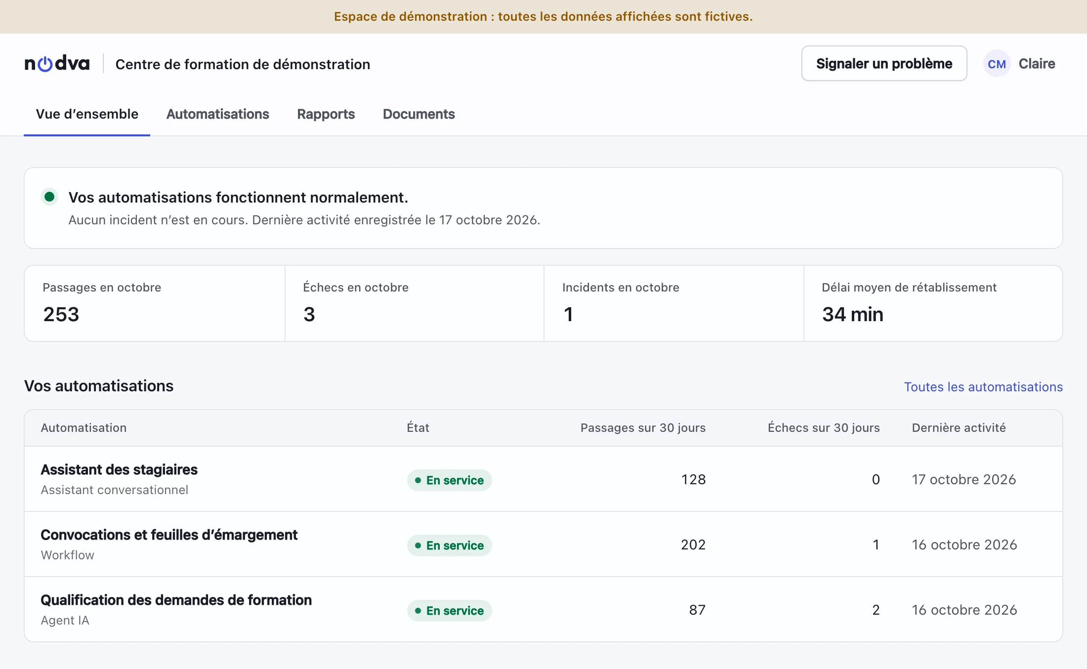Open Assistant des stagiaires automation

point(119,469)
